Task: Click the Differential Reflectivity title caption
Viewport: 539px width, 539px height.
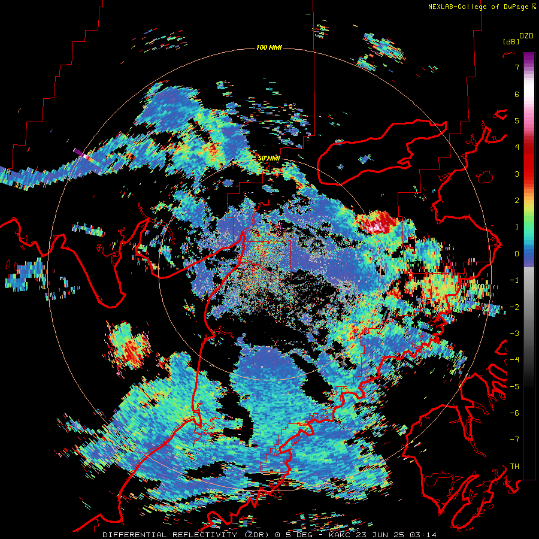Action: coord(269,535)
